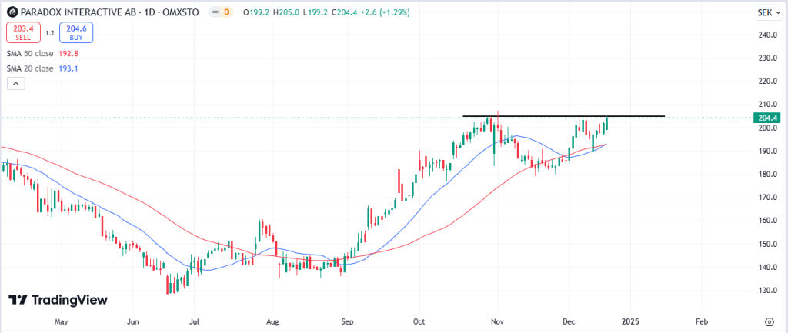
Task: Select the SMA 20 close indicator legend
Action: (x=30, y=68)
